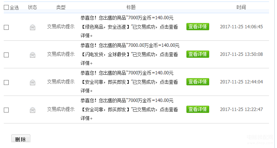Open 查看详情 for the 14:06:45 message
Screen dimensions: 277x148
(x=198, y=26)
